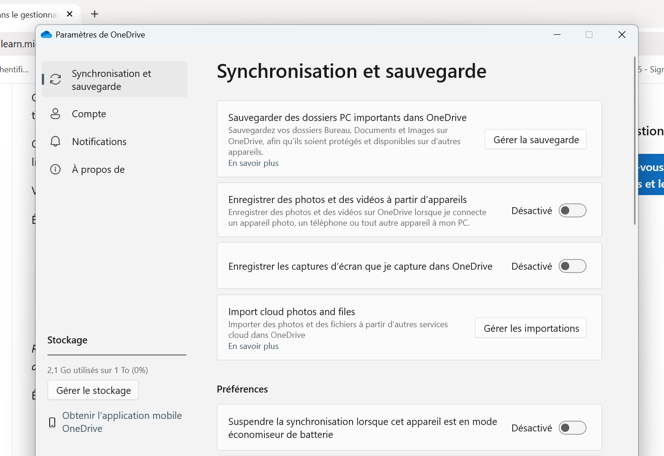This screenshot has height=456, width=664.
Task: Open the À propos de section
Action: 115,170
